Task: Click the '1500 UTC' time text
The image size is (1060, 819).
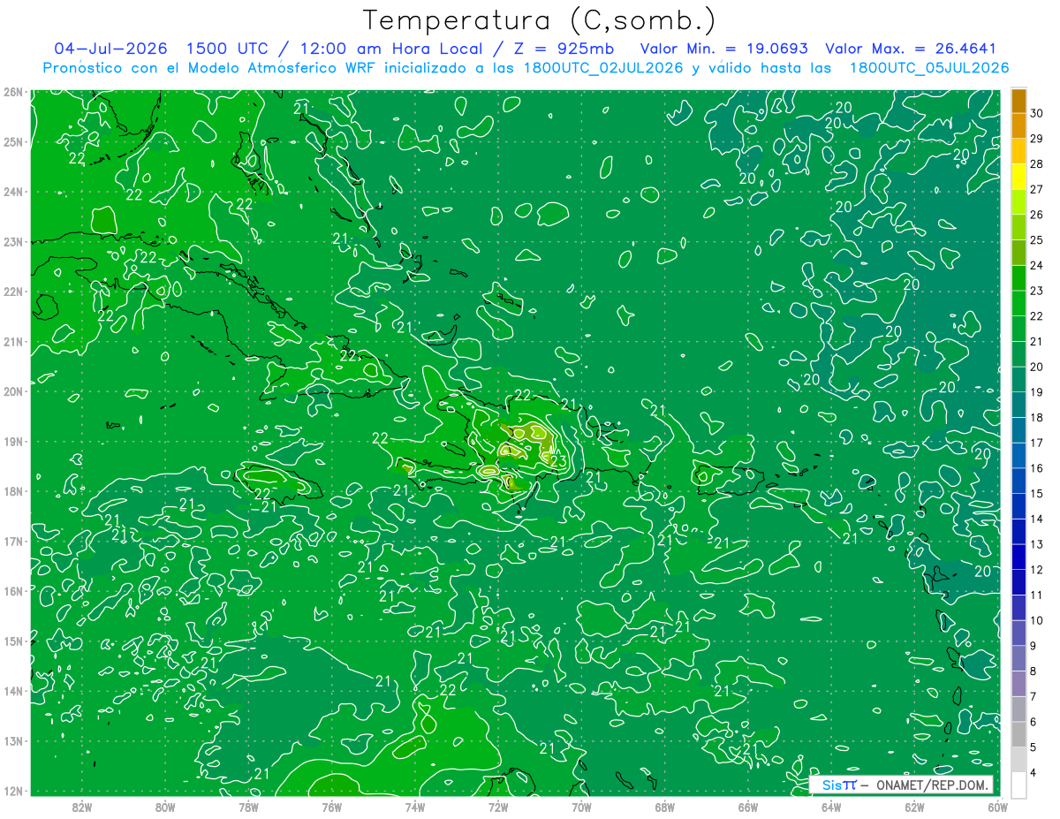Action: point(228,49)
